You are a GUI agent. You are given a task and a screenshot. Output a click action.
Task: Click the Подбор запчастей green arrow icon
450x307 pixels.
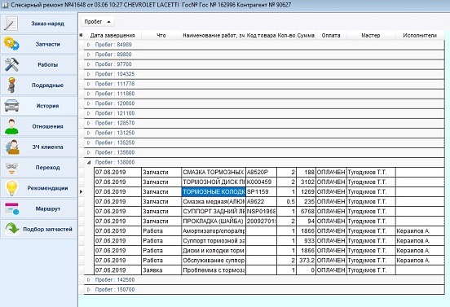[11, 229]
